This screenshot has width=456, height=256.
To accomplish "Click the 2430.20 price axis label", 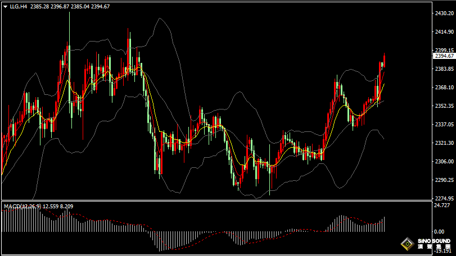I will [444, 13].
